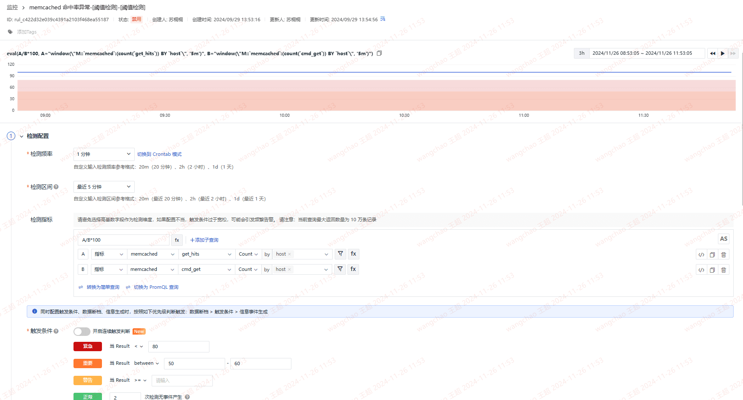The width and height of the screenshot is (743, 400).
Task: Click the yellow 警告 severity label
Action: click(x=88, y=380)
